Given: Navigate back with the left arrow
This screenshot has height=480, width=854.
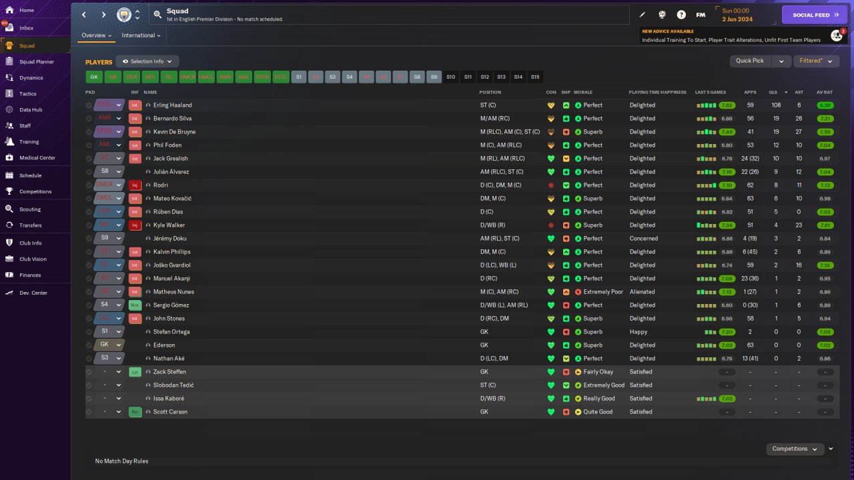Looking at the screenshot, I should 84,15.
